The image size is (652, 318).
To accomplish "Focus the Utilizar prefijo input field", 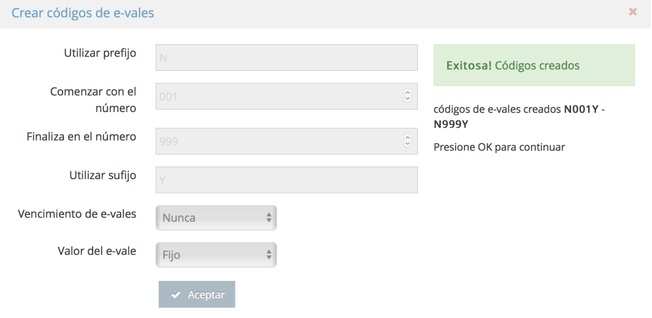I will 286,57.
